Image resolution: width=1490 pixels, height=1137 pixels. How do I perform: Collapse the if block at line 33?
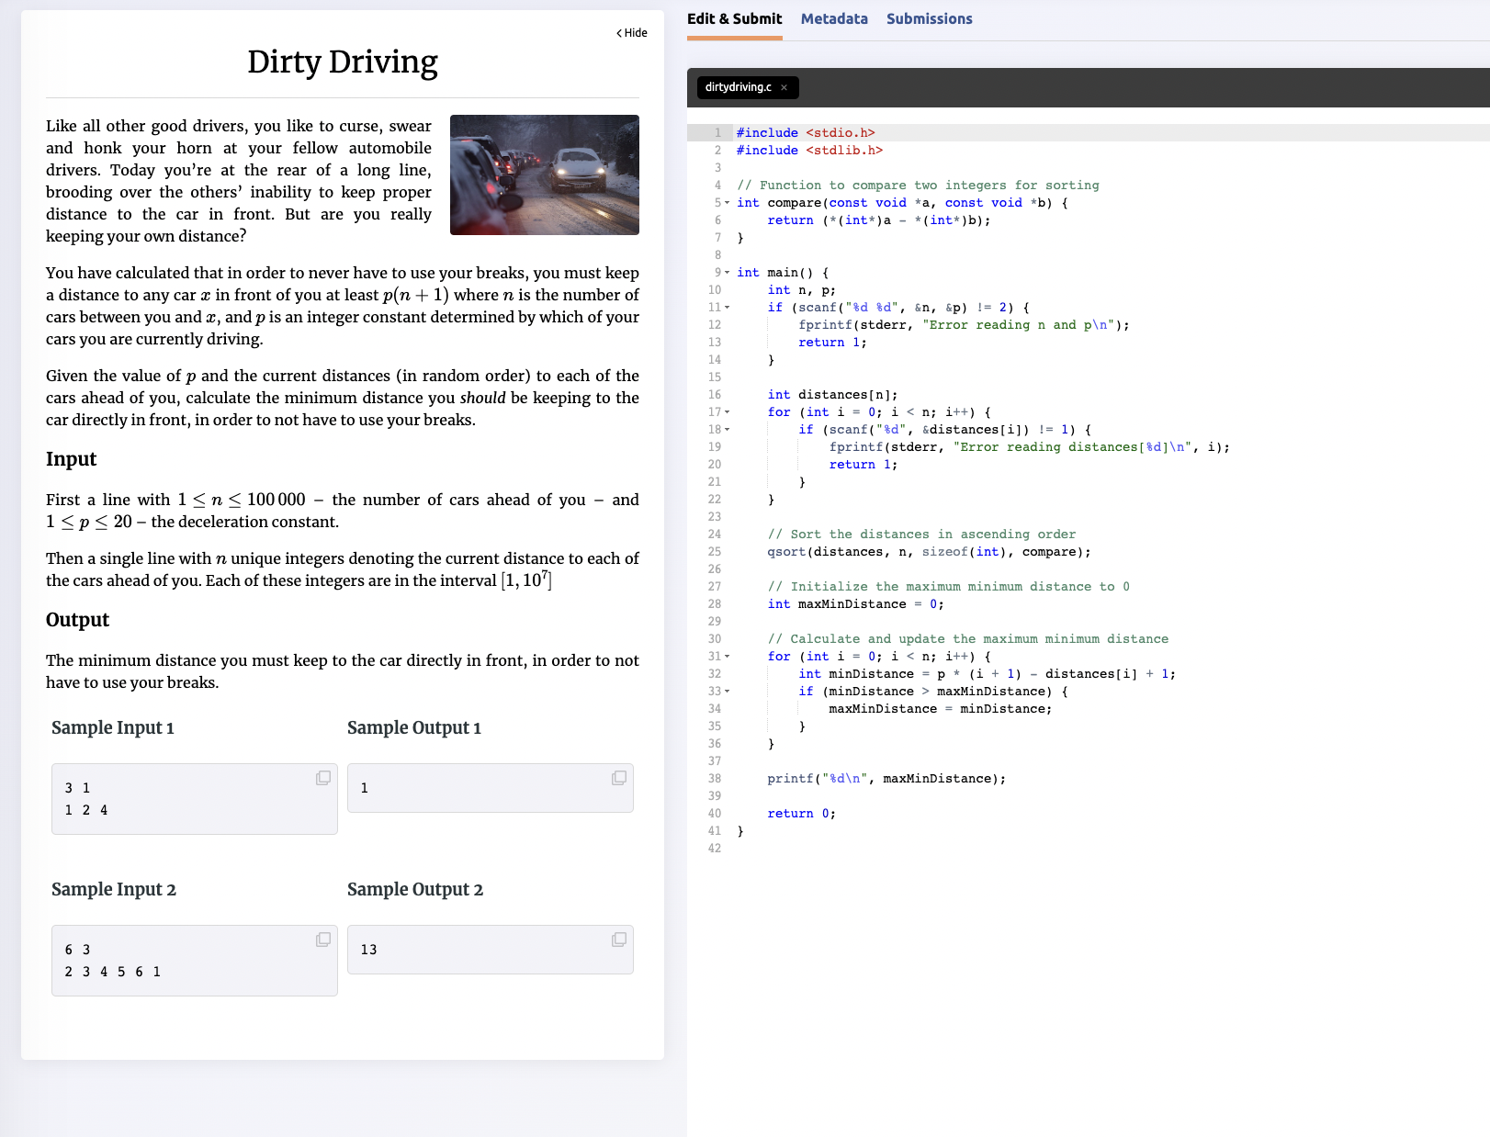pyautogui.click(x=728, y=691)
